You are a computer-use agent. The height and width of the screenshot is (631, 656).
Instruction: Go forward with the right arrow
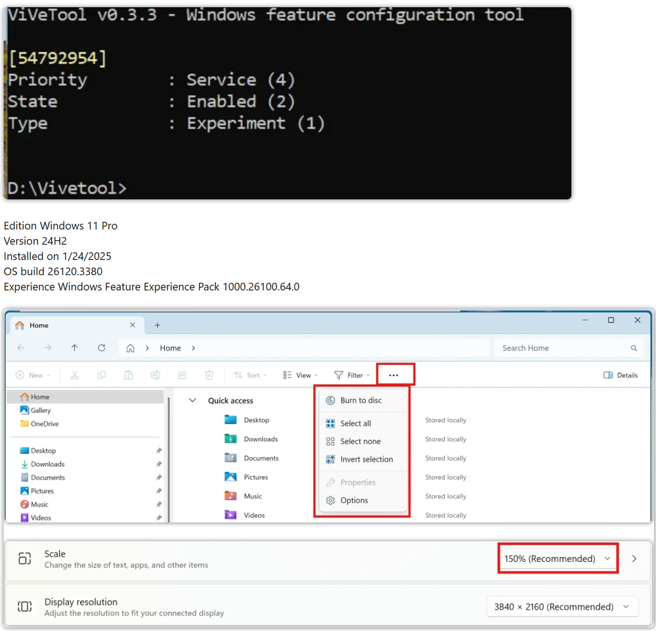(x=48, y=348)
